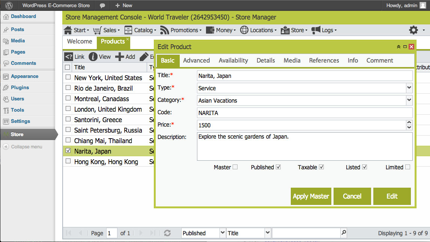Click the search magnifier icon in footer
The image size is (430, 242).
[x=344, y=233]
